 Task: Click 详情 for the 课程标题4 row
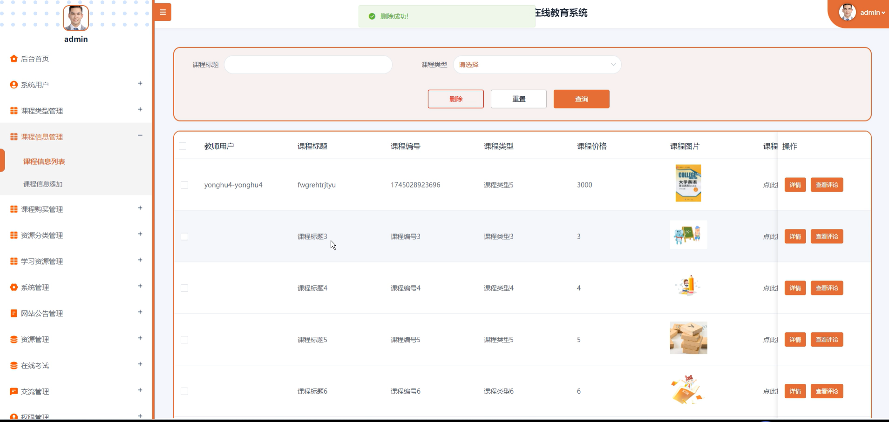(x=795, y=288)
